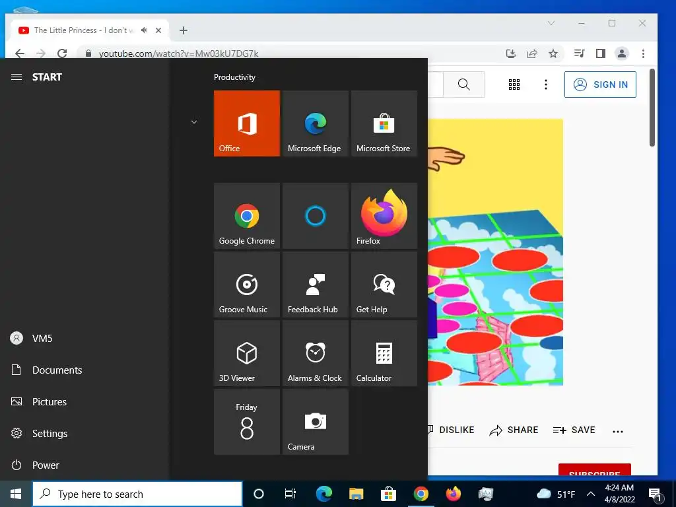Open the Office tile
Viewport: 676px width, 507px height.
point(247,123)
